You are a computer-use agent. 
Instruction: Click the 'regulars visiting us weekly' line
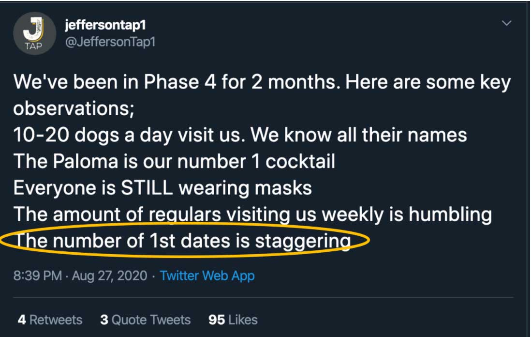[252, 214]
